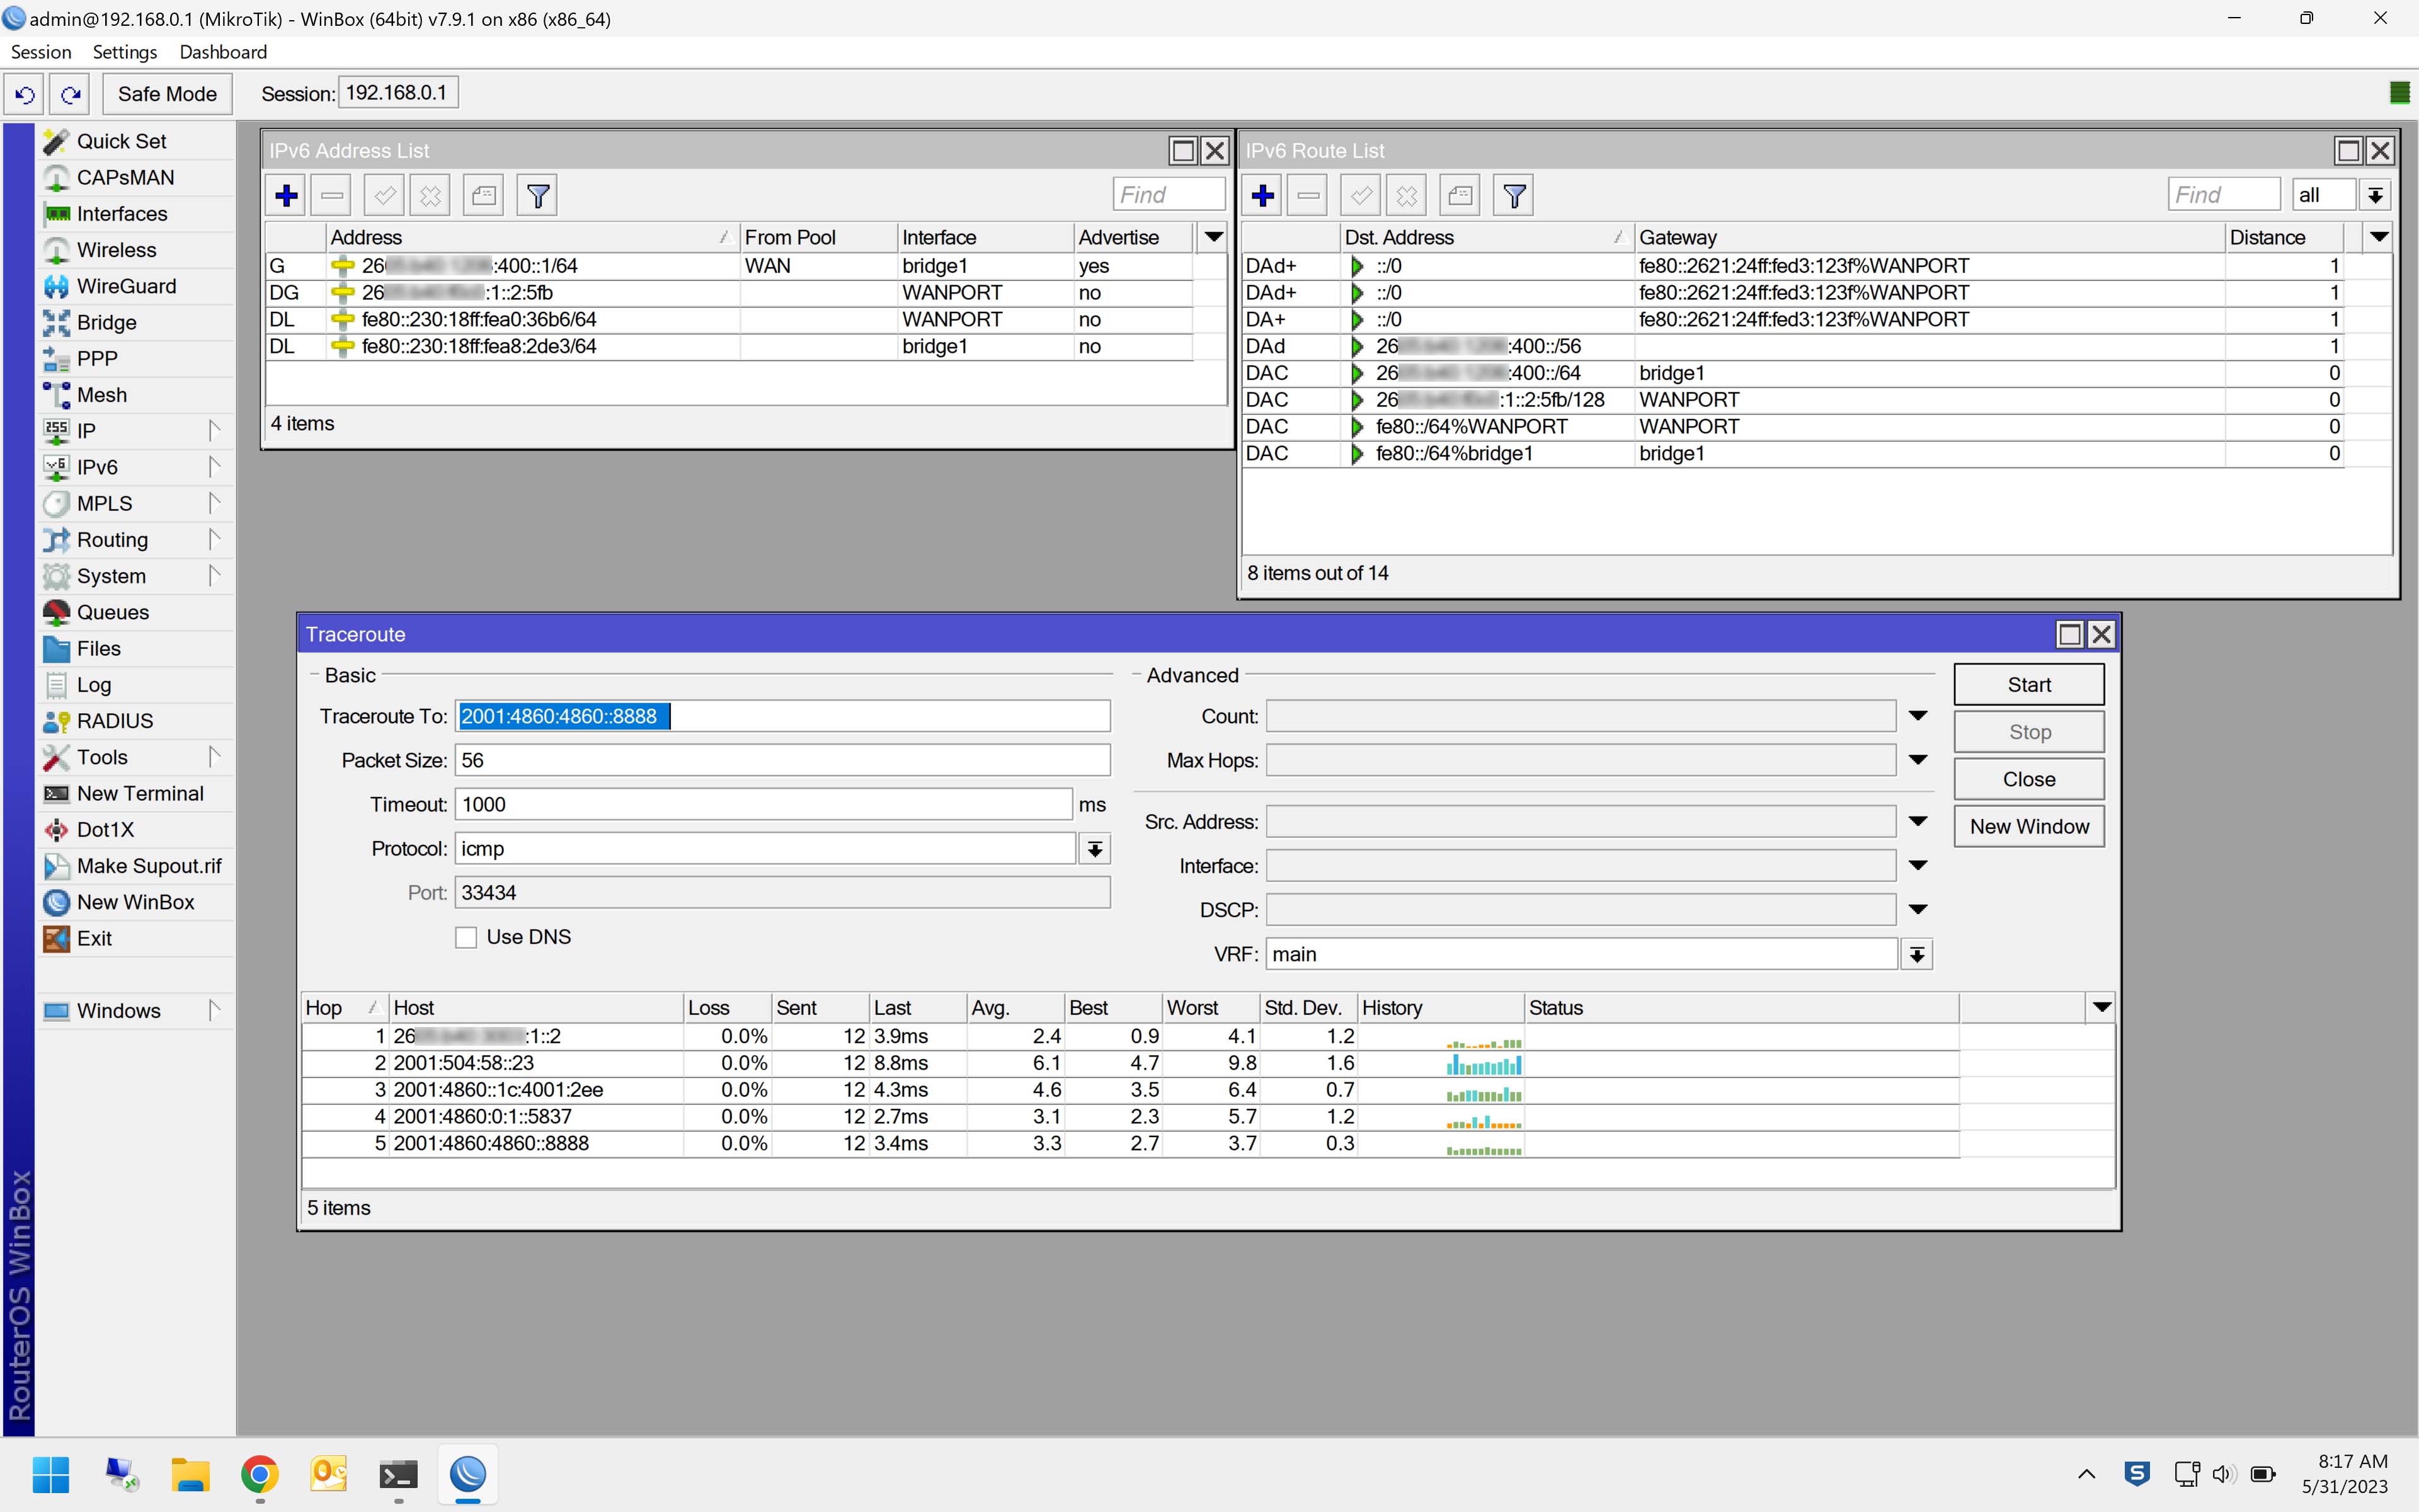2419x1512 pixels.
Task: Click the comment icon in IPv6 Address List toolbar
Action: (484, 195)
